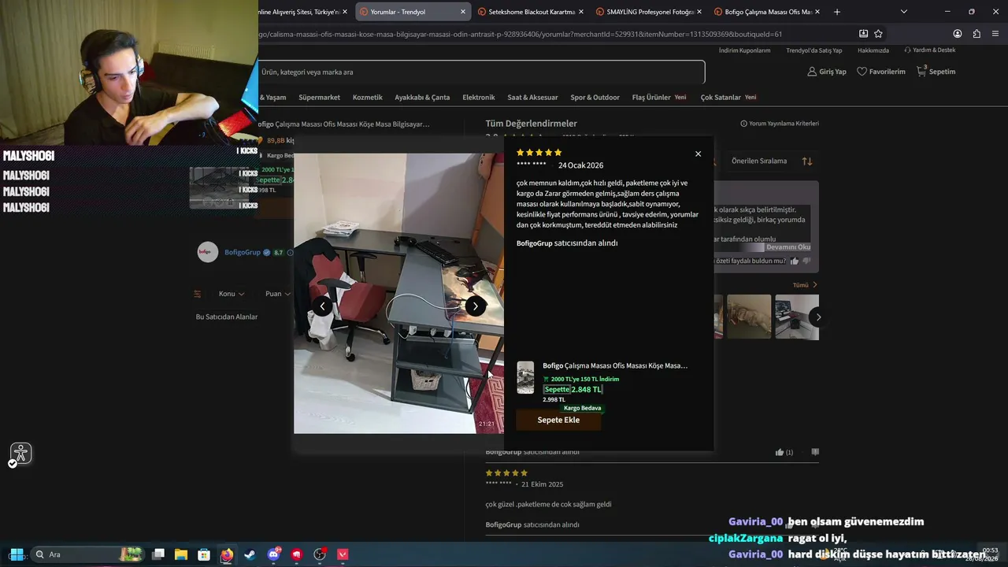
Task: Click the install/save page icon in address bar
Action: point(863,34)
